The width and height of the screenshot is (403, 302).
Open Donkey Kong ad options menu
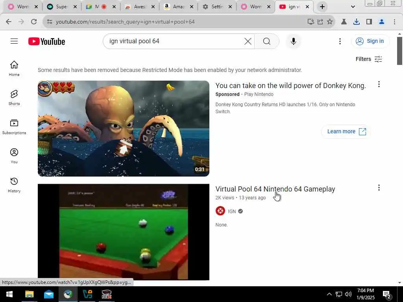pyautogui.click(x=379, y=84)
